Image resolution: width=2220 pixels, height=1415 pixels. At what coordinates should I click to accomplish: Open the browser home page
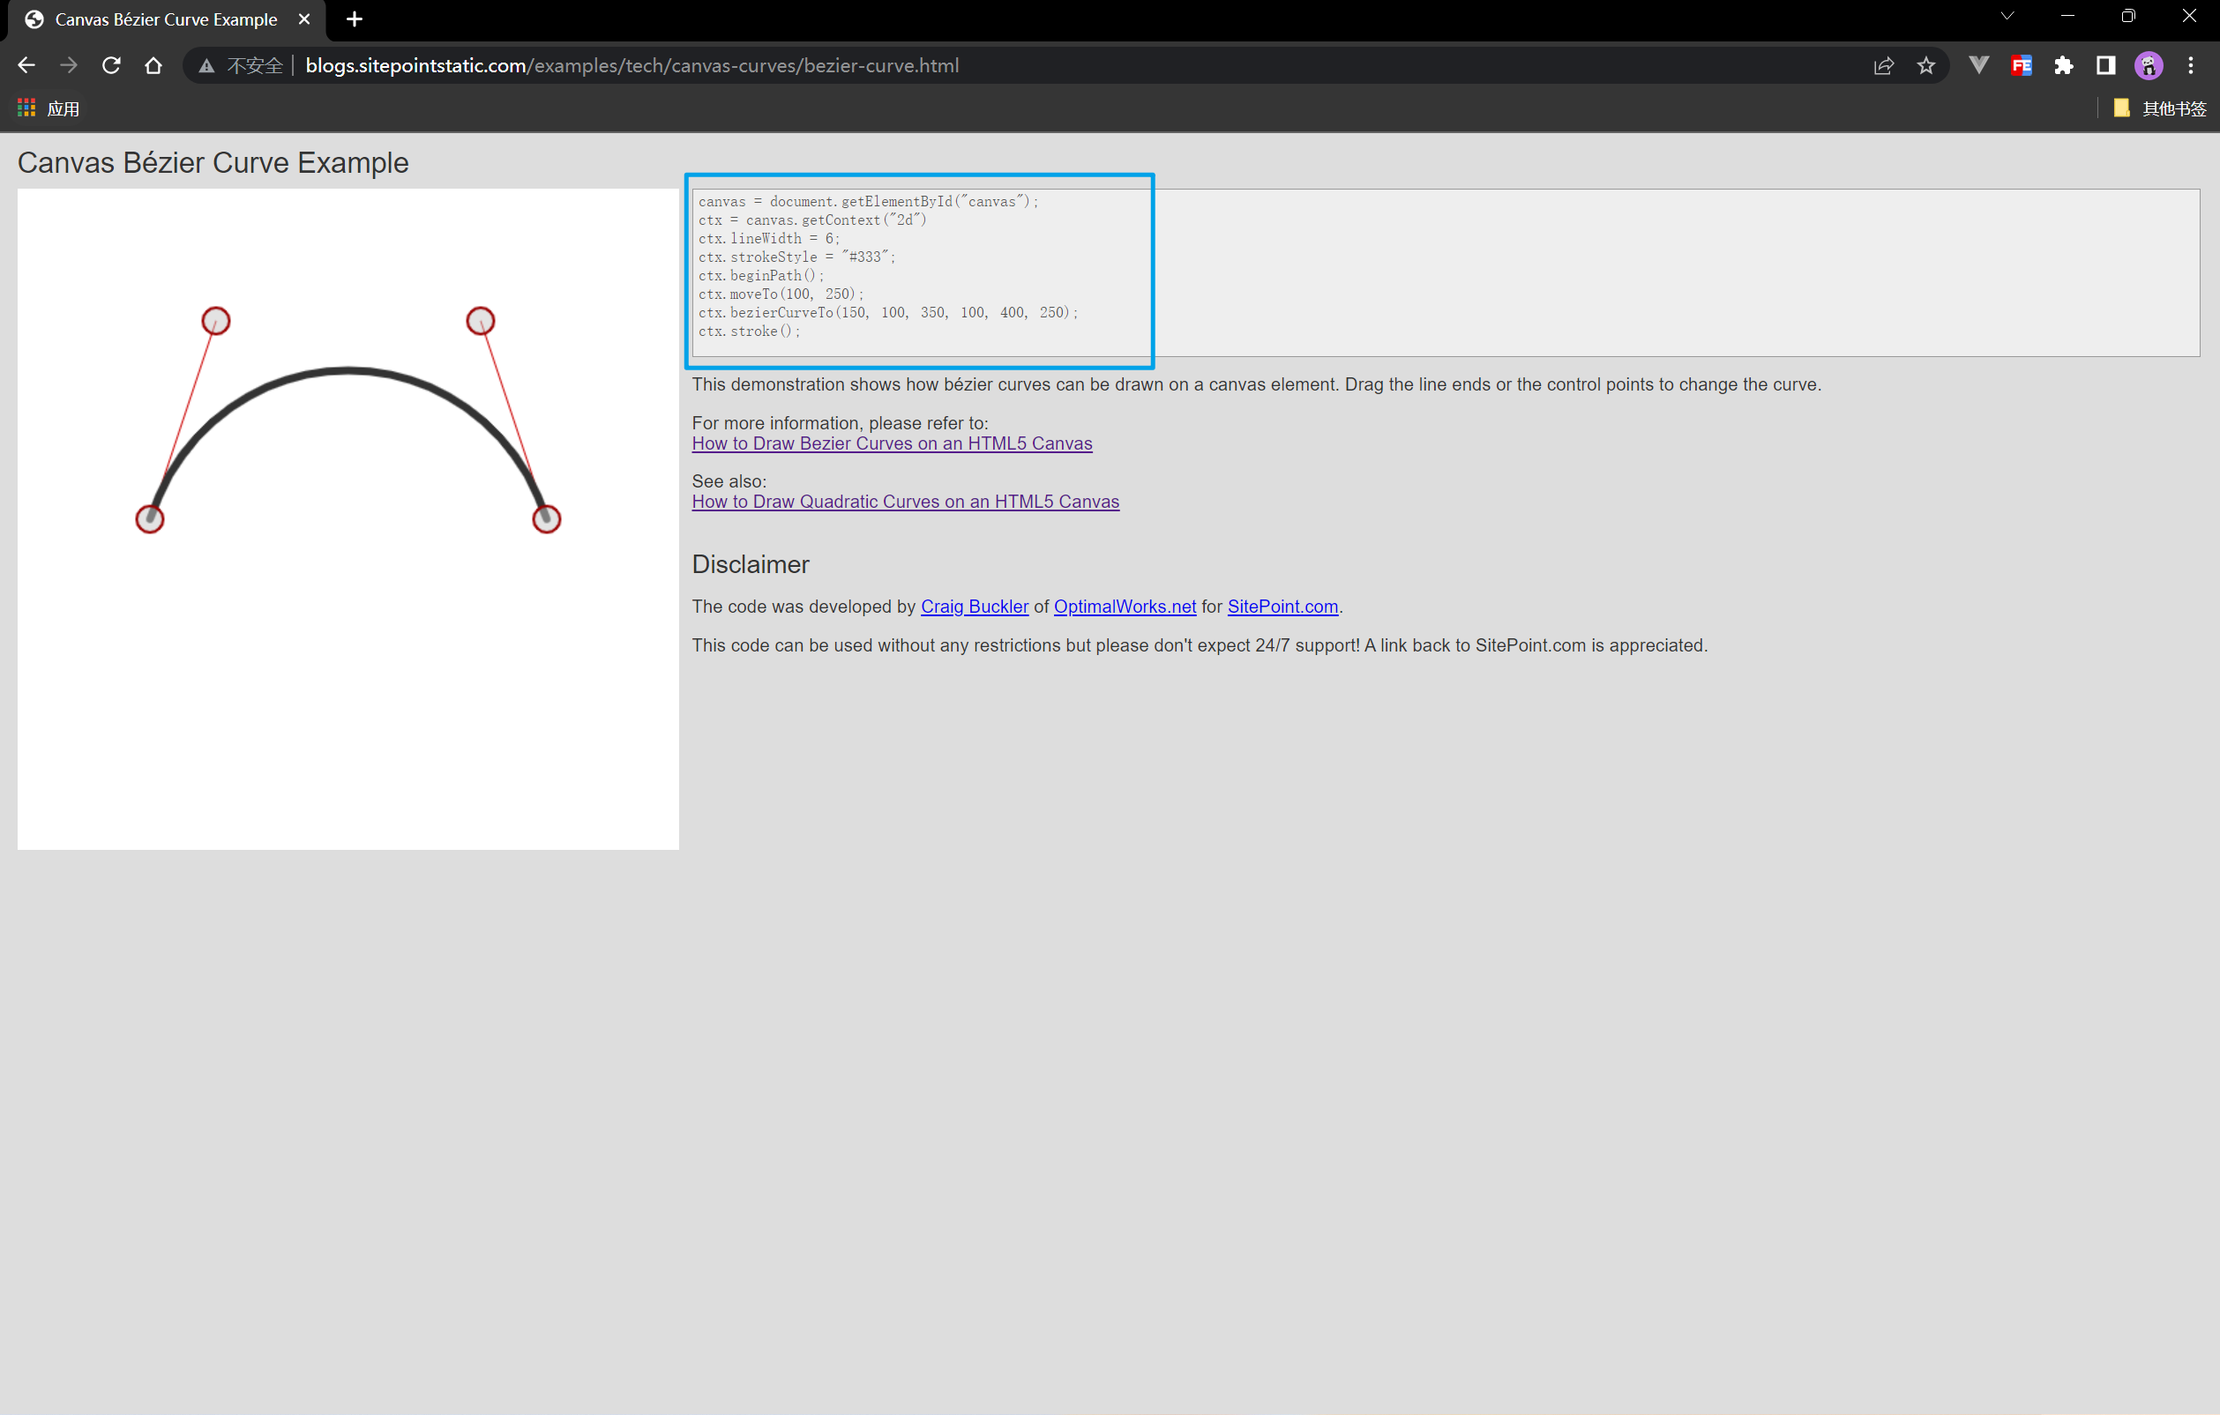click(154, 65)
